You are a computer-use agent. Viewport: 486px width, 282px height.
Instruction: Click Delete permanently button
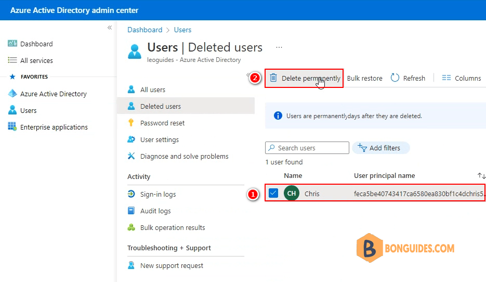tap(304, 78)
